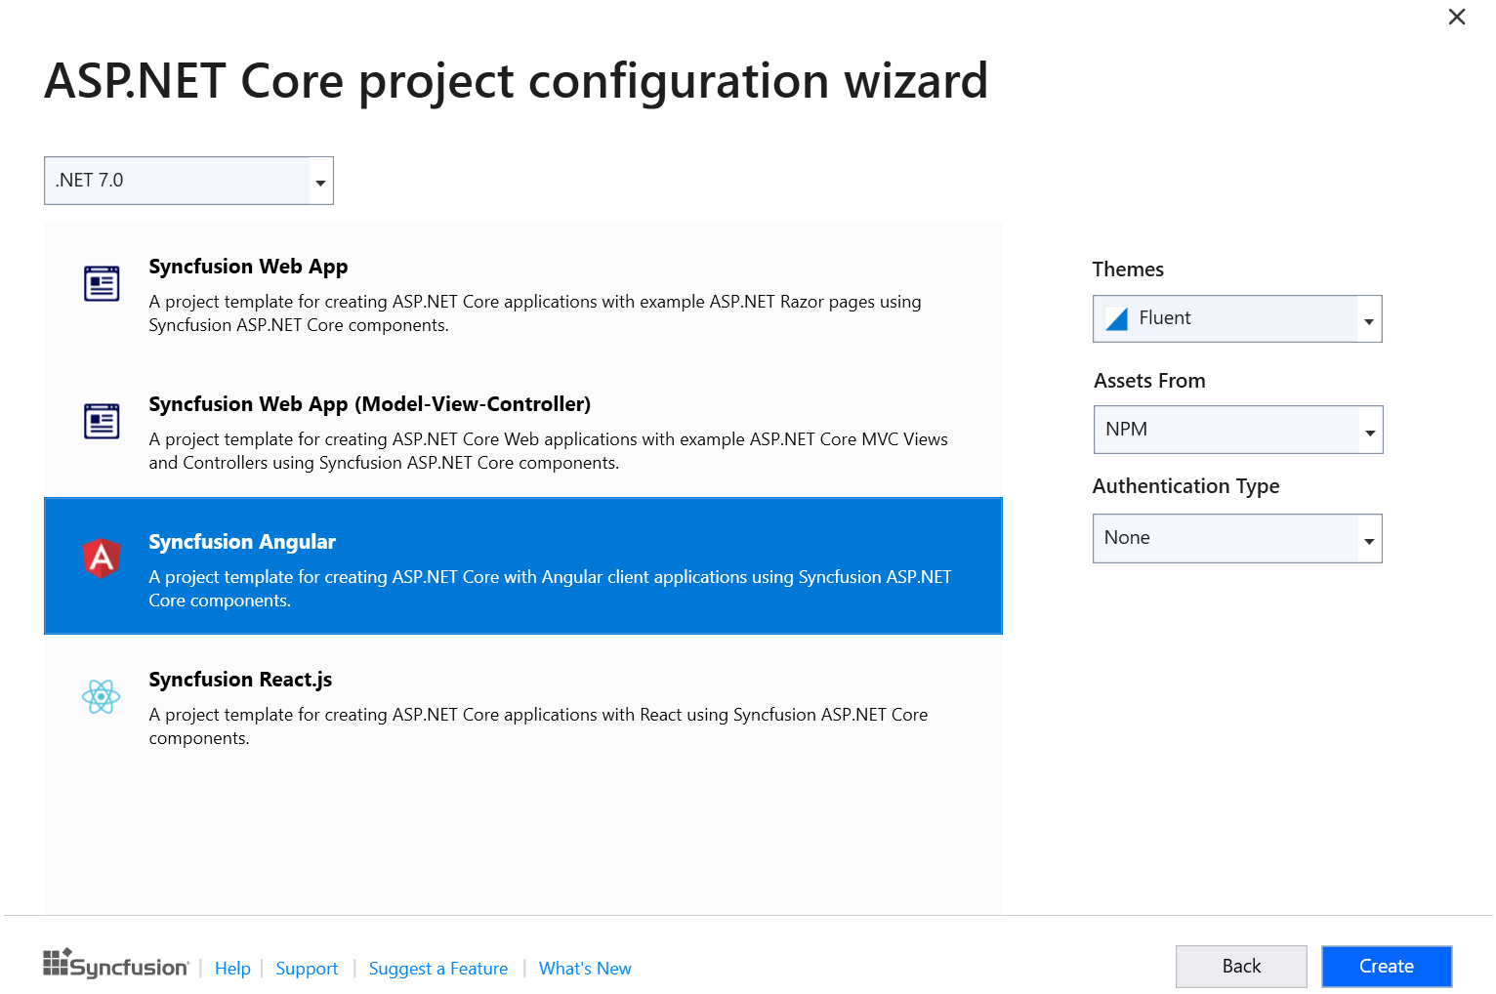Click the Syncfusion logo in footer
Screen dimensions: 1496x994
click(116, 965)
